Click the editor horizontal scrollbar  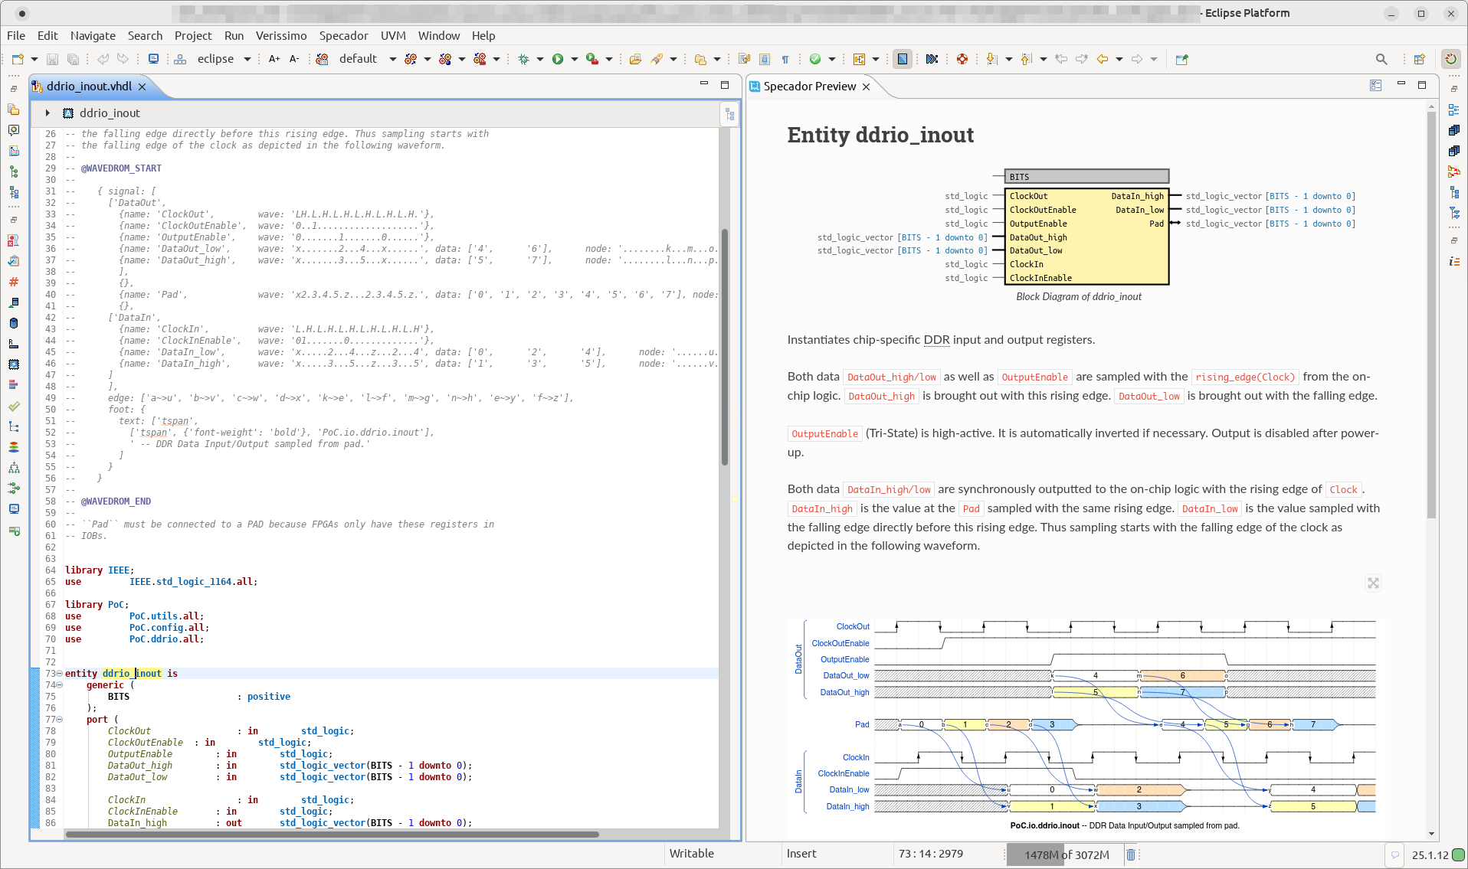click(x=331, y=835)
